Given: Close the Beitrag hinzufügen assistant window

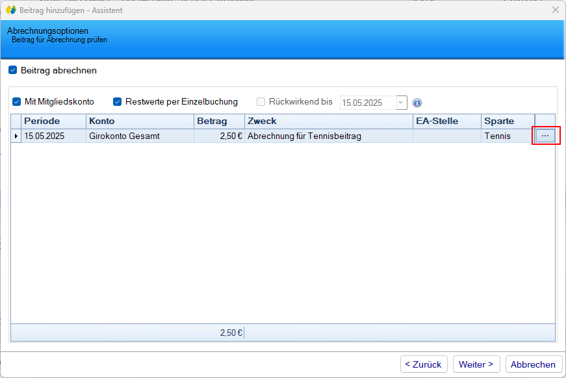Looking at the screenshot, I should [555, 10].
